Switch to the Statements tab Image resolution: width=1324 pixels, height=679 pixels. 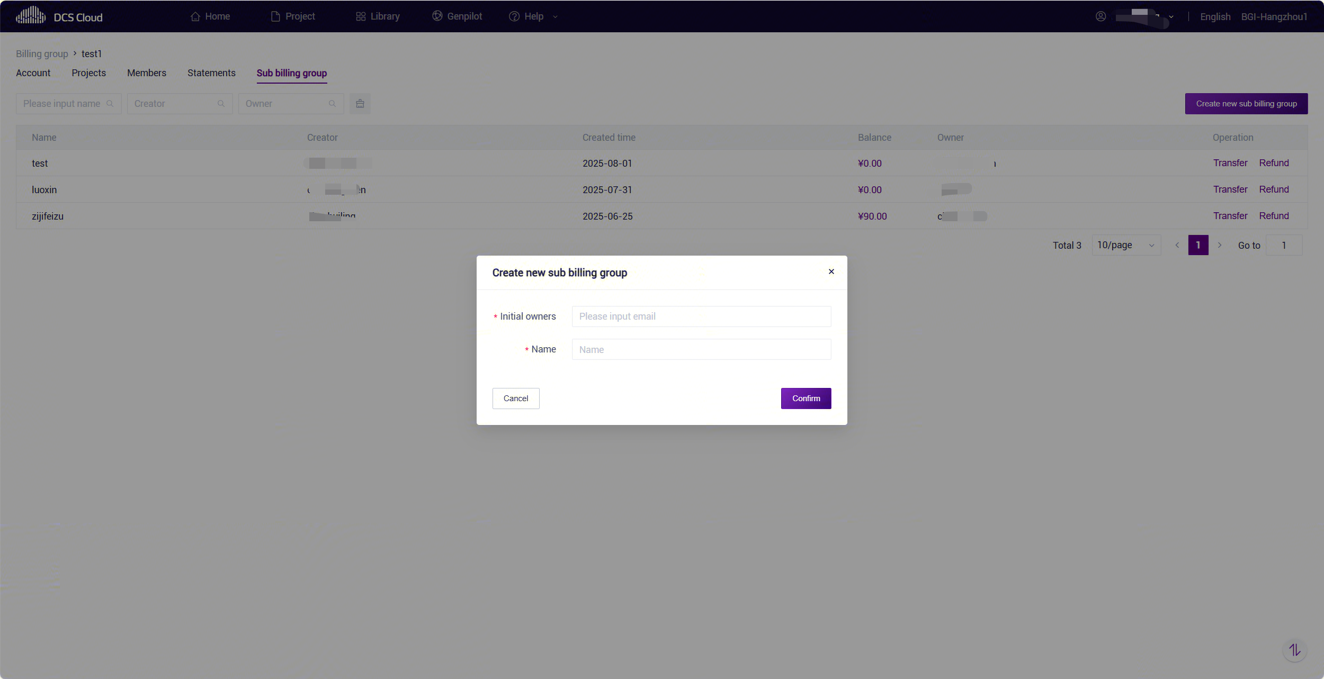[x=211, y=73]
